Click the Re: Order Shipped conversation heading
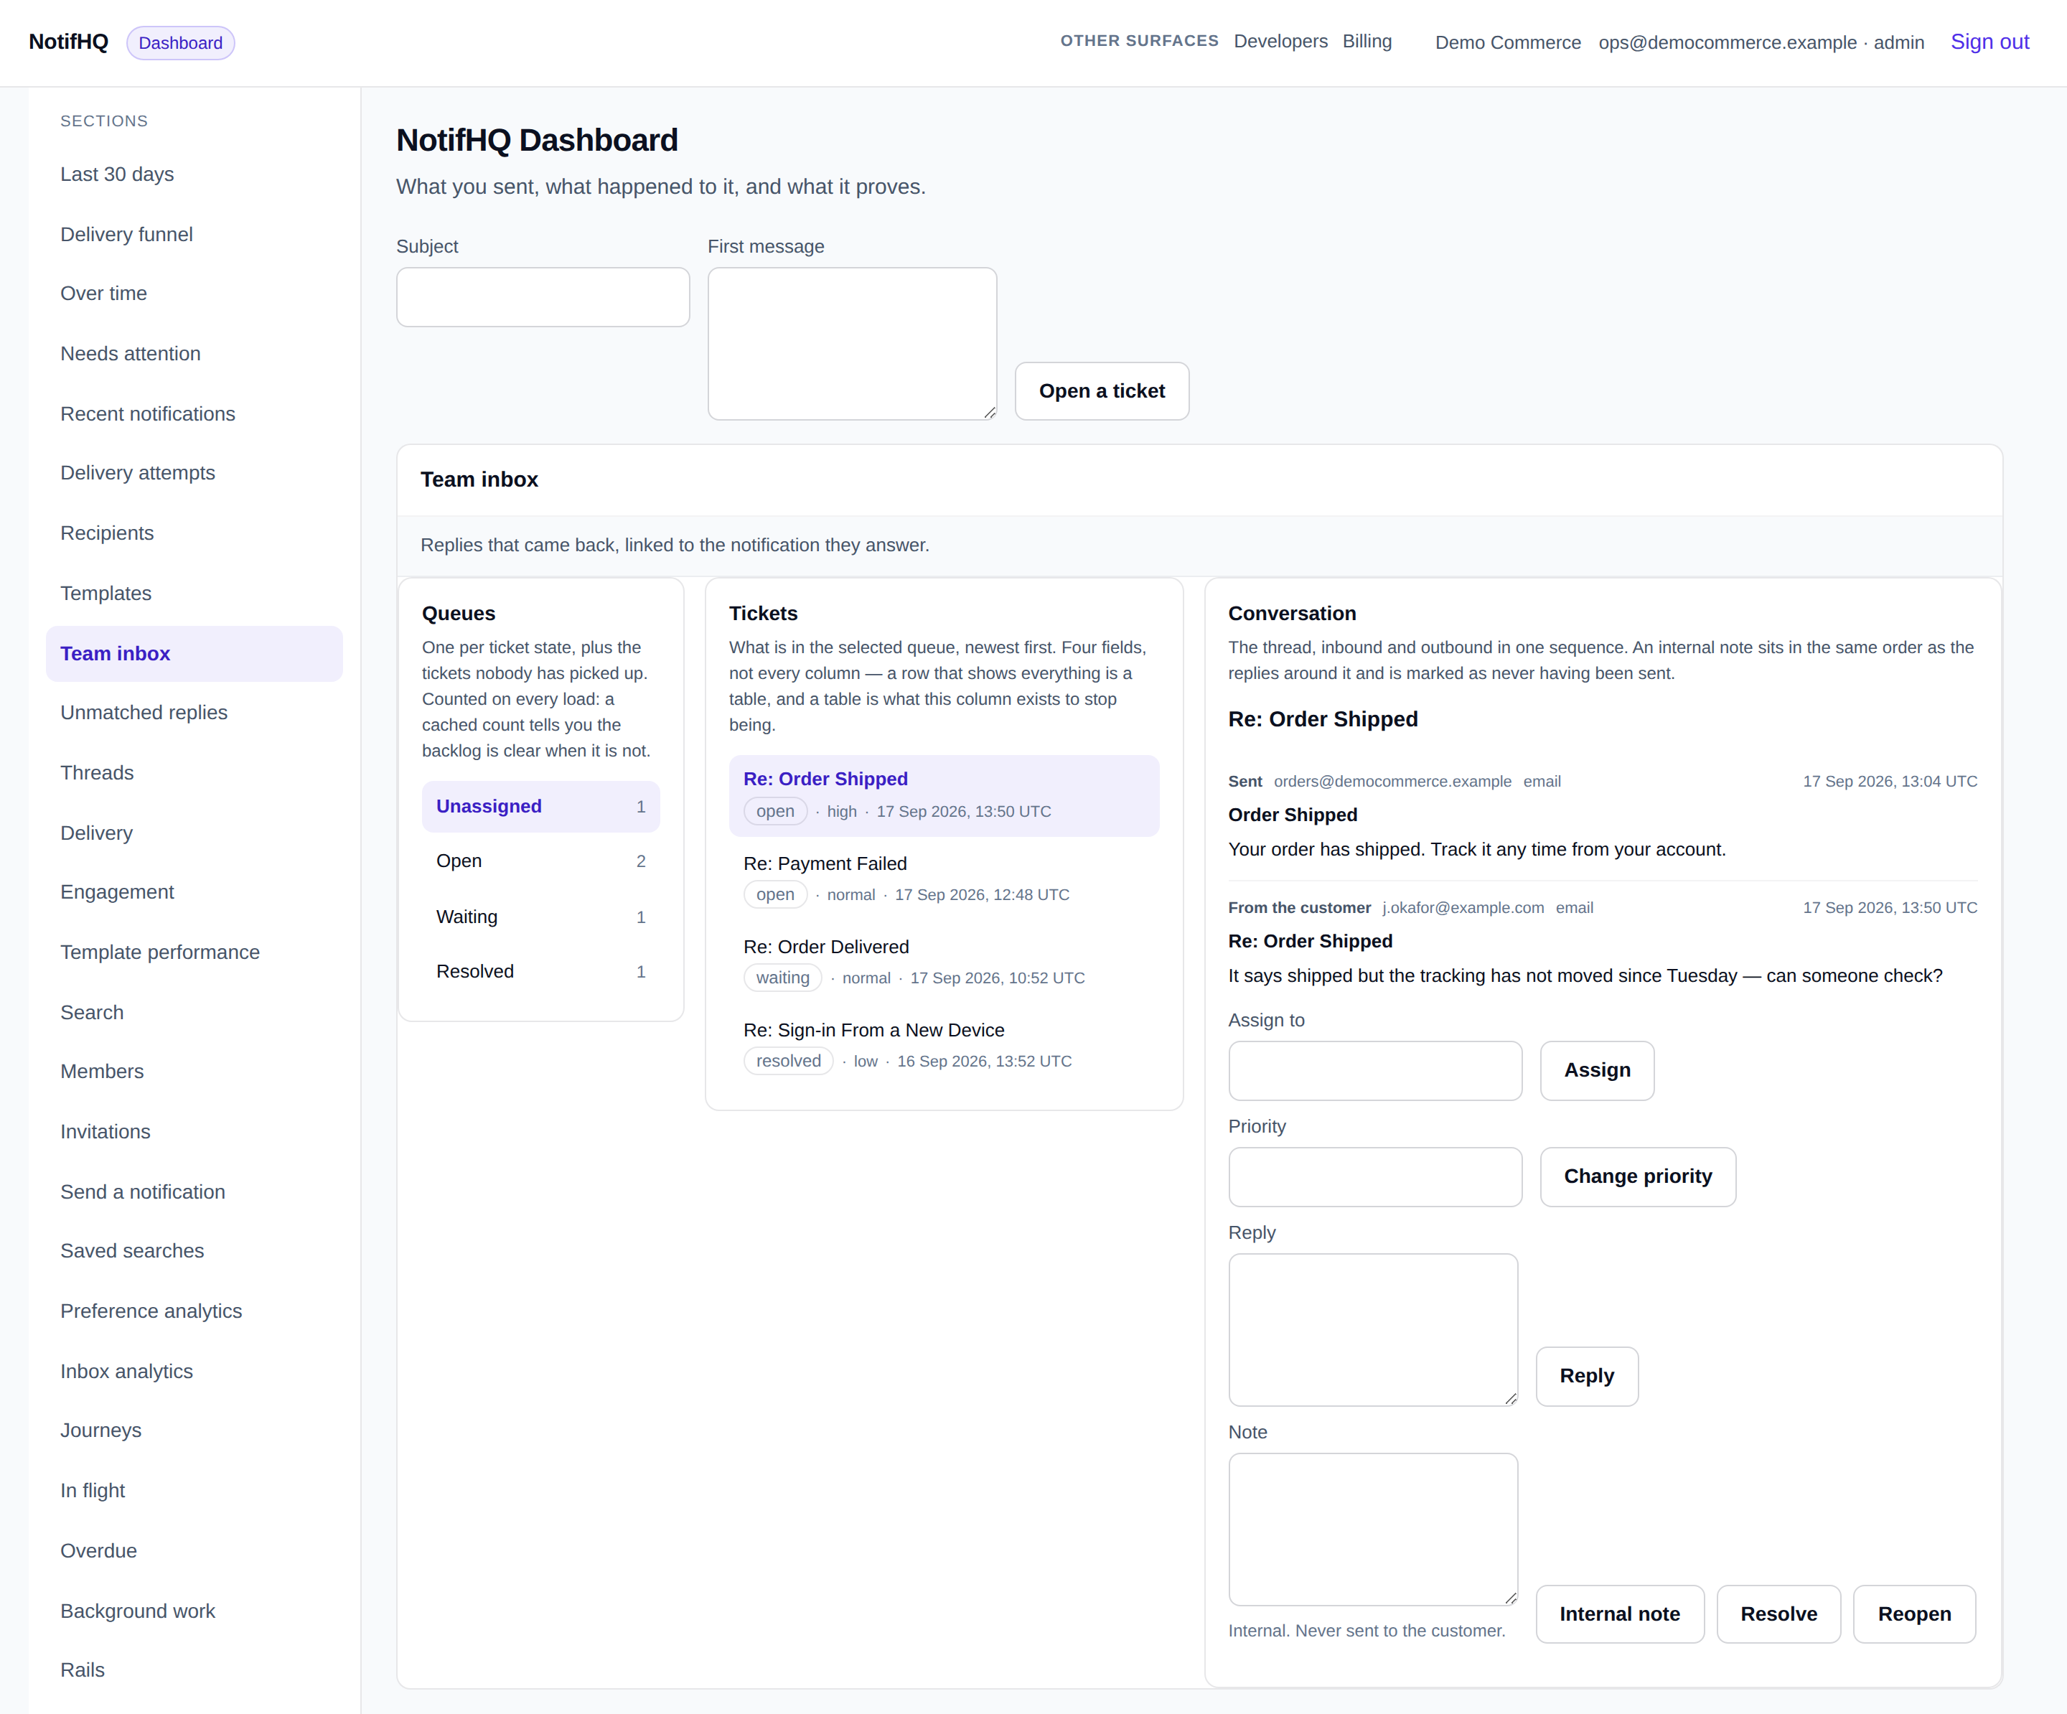Screen dimensions: 2067x1714 coord(1322,720)
